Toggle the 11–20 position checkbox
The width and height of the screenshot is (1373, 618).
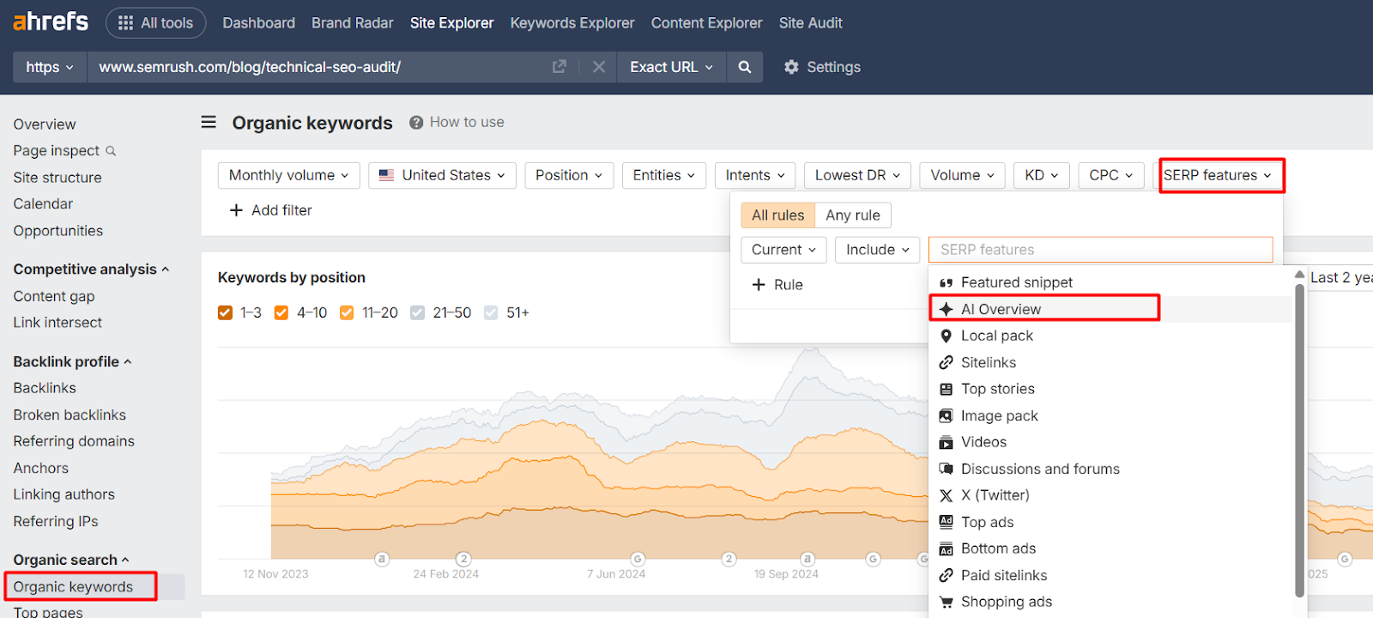pos(347,312)
